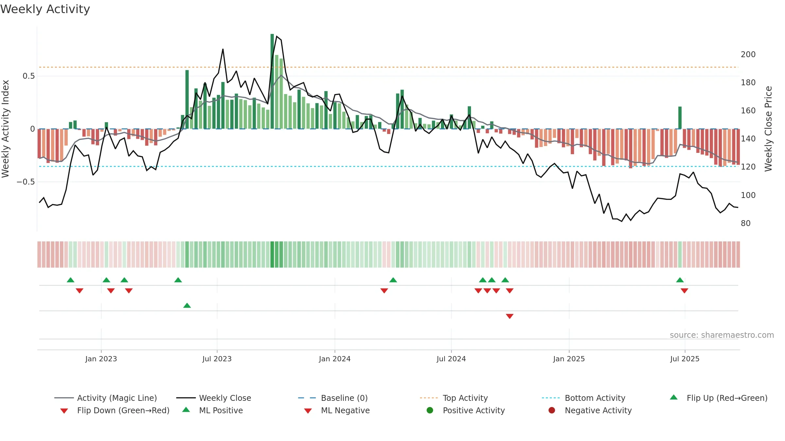The width and height of the screenshot is (785, 441).
Task: Toggle Flip Down (Green→Red) legend entry
Action: (x=115, y=410)
